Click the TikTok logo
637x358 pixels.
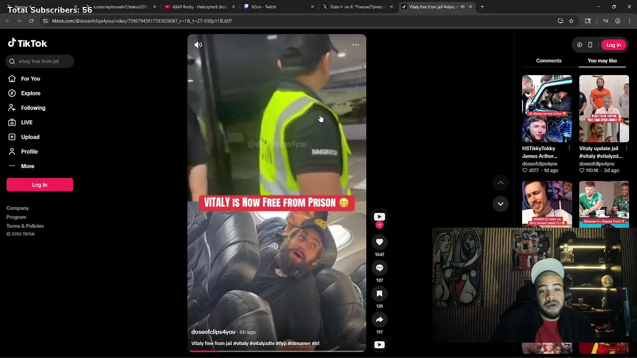[27, 43]
